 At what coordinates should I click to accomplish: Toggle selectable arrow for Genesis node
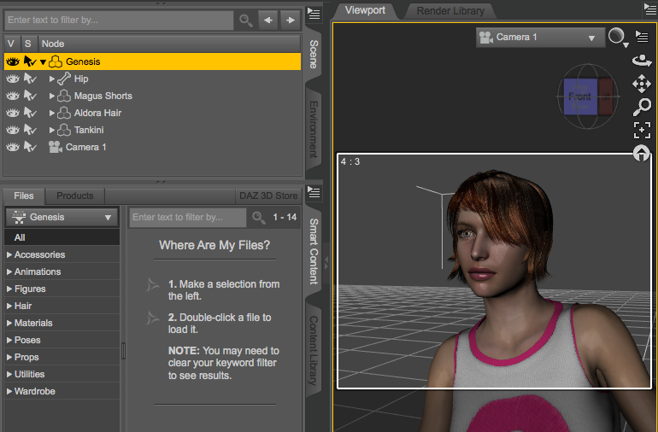tap(30, 61)
